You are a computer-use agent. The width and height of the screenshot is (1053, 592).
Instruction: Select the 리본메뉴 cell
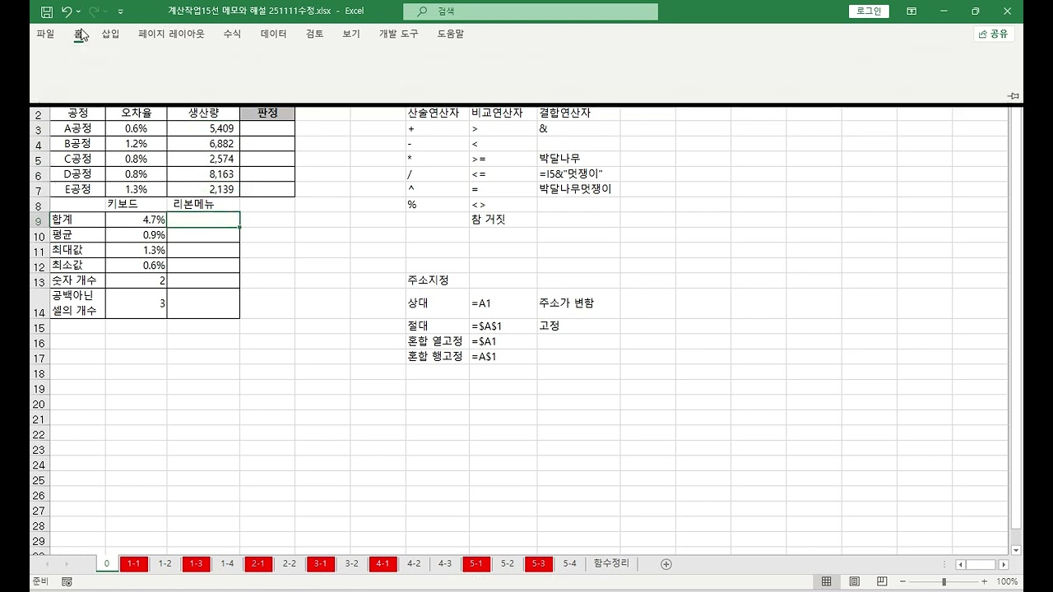203,205
